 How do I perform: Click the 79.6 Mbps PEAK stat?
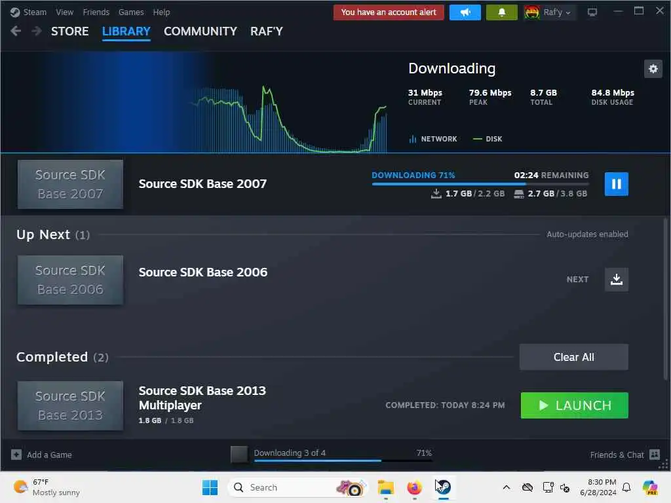tap(490, 97)
